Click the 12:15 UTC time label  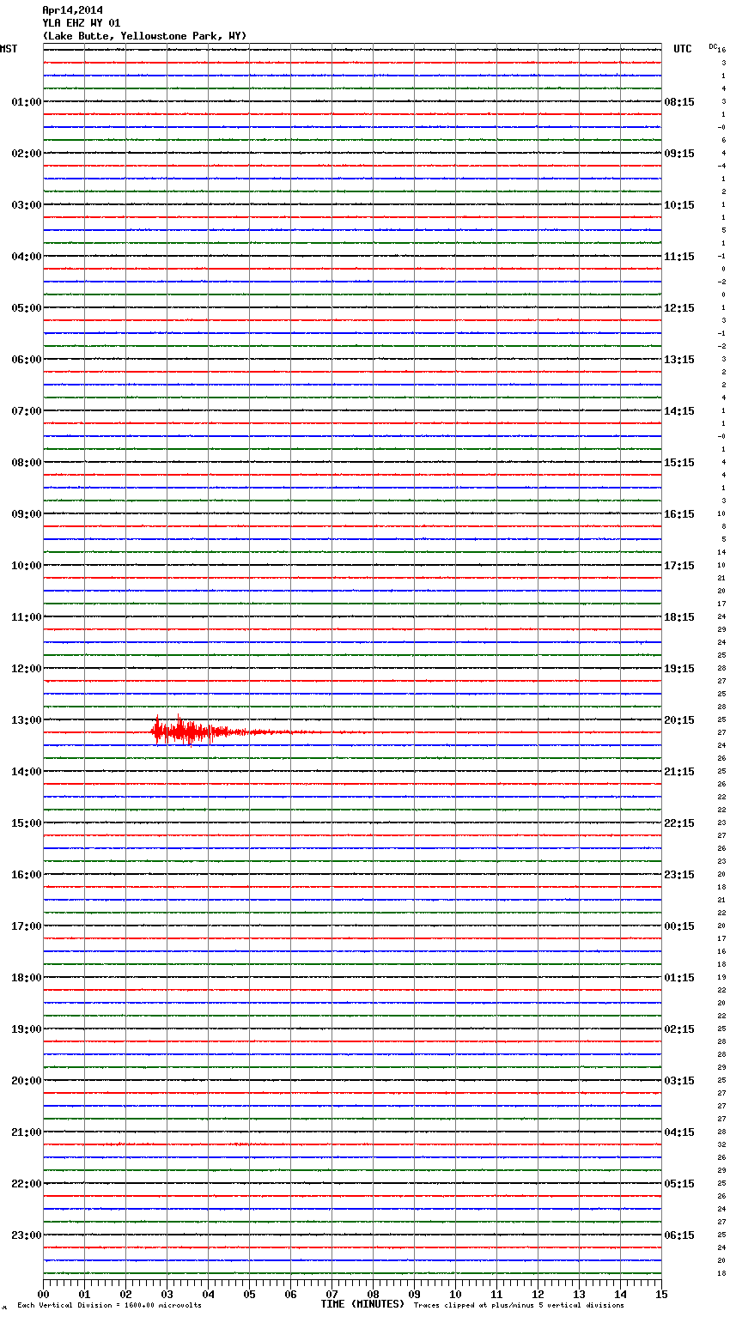pyautogui.click(x=679, y=308)
